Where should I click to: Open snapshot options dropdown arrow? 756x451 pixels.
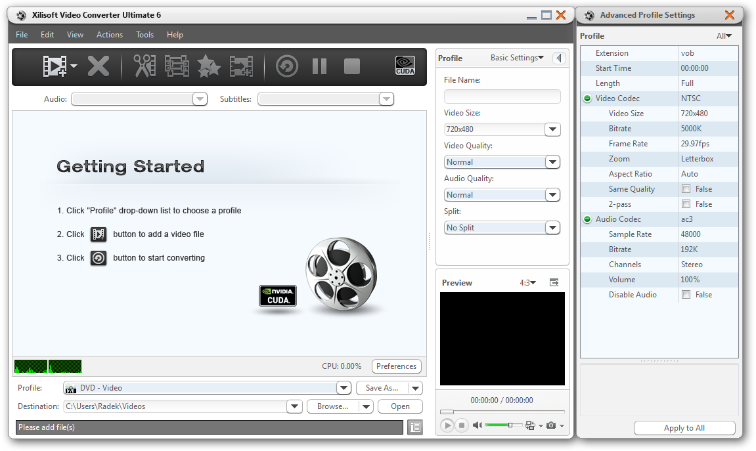click(x=562, y=425)
